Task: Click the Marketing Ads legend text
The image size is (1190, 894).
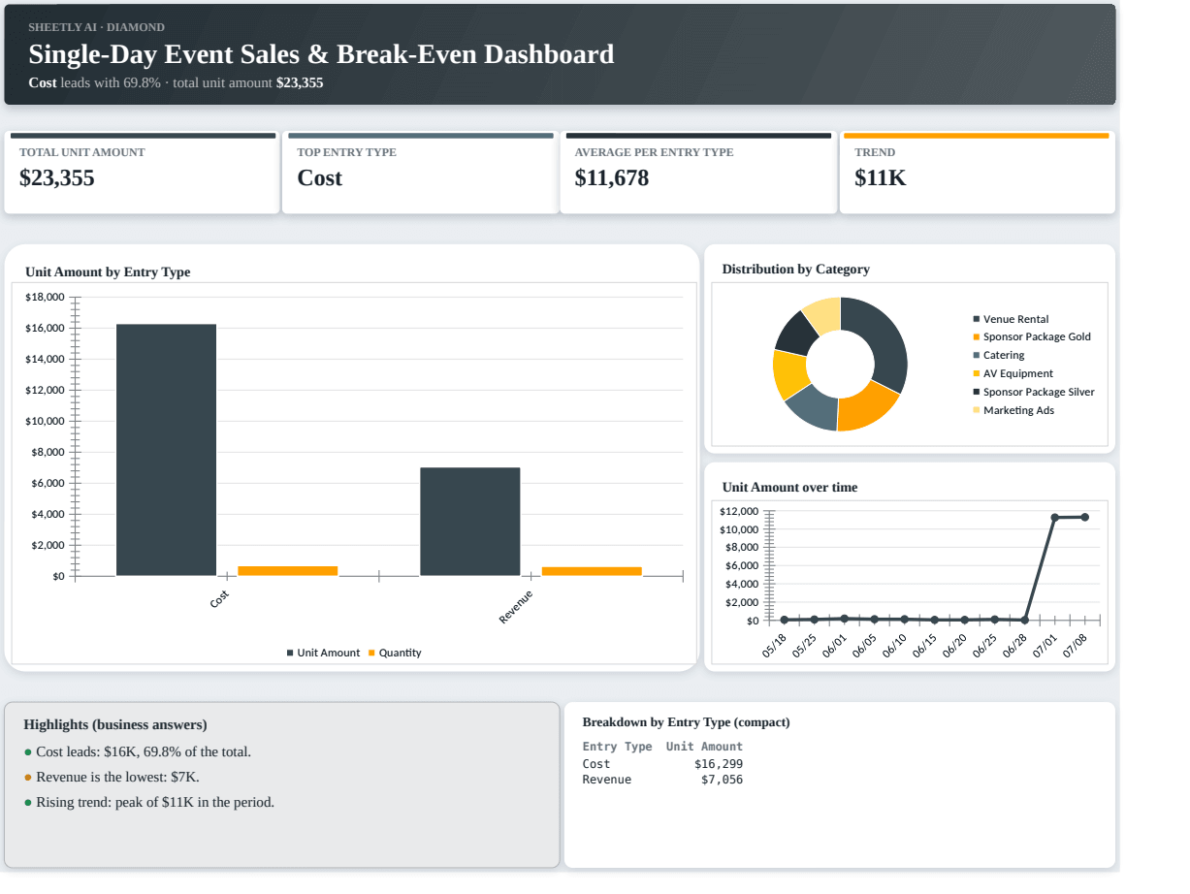Action: 1018,410
